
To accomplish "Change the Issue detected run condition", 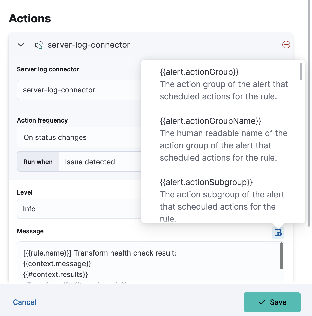I will coord(100,162).
